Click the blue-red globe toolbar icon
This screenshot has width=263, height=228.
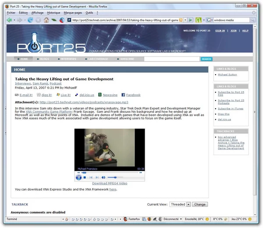pos(62,20)
